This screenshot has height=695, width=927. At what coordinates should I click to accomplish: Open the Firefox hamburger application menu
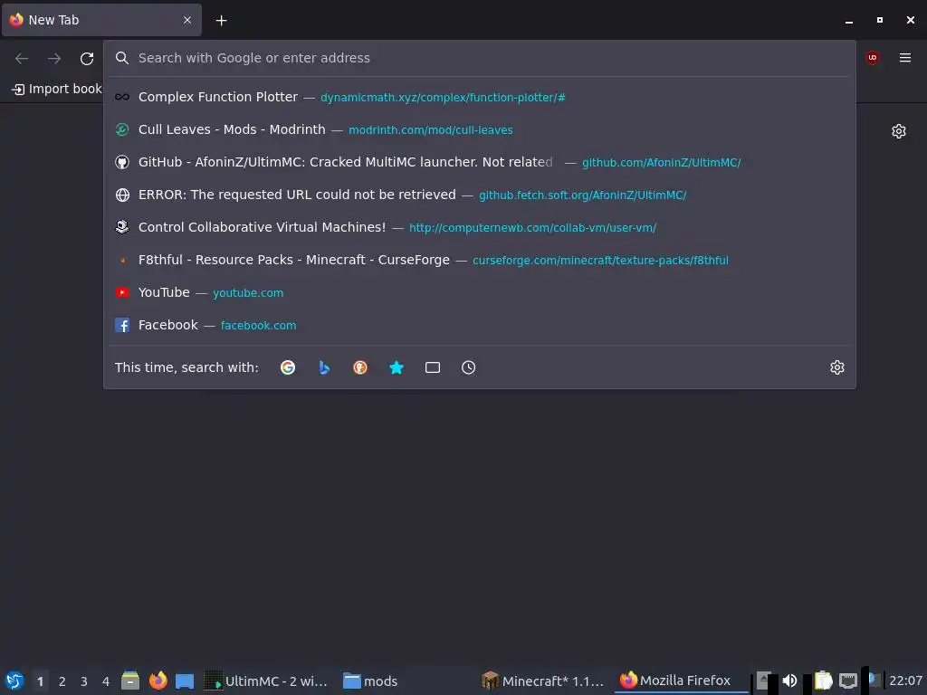(904, 57)
